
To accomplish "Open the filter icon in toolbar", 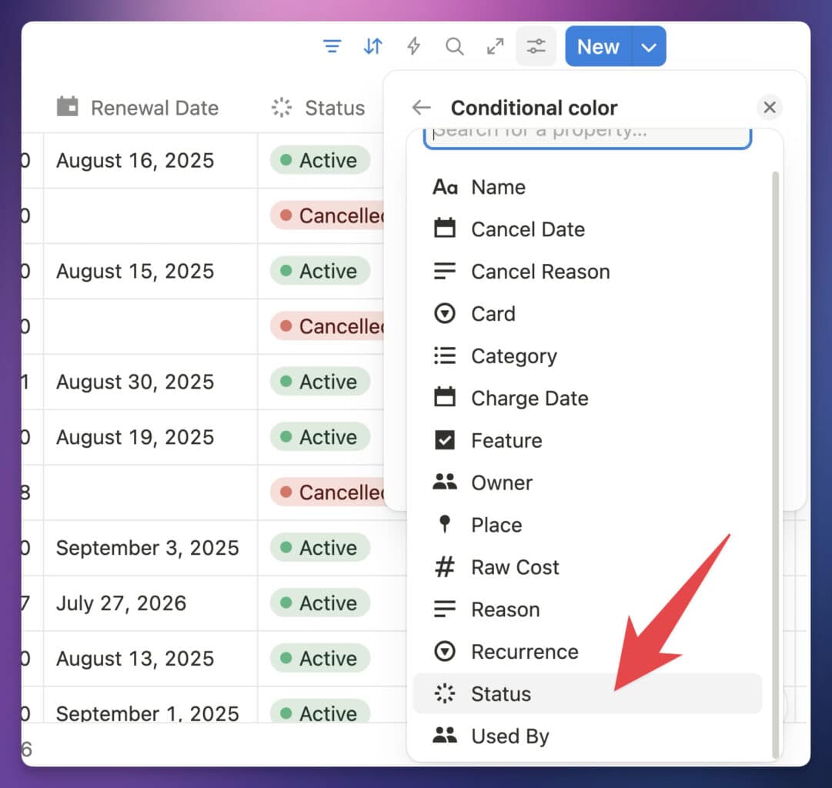I will 332,47.
